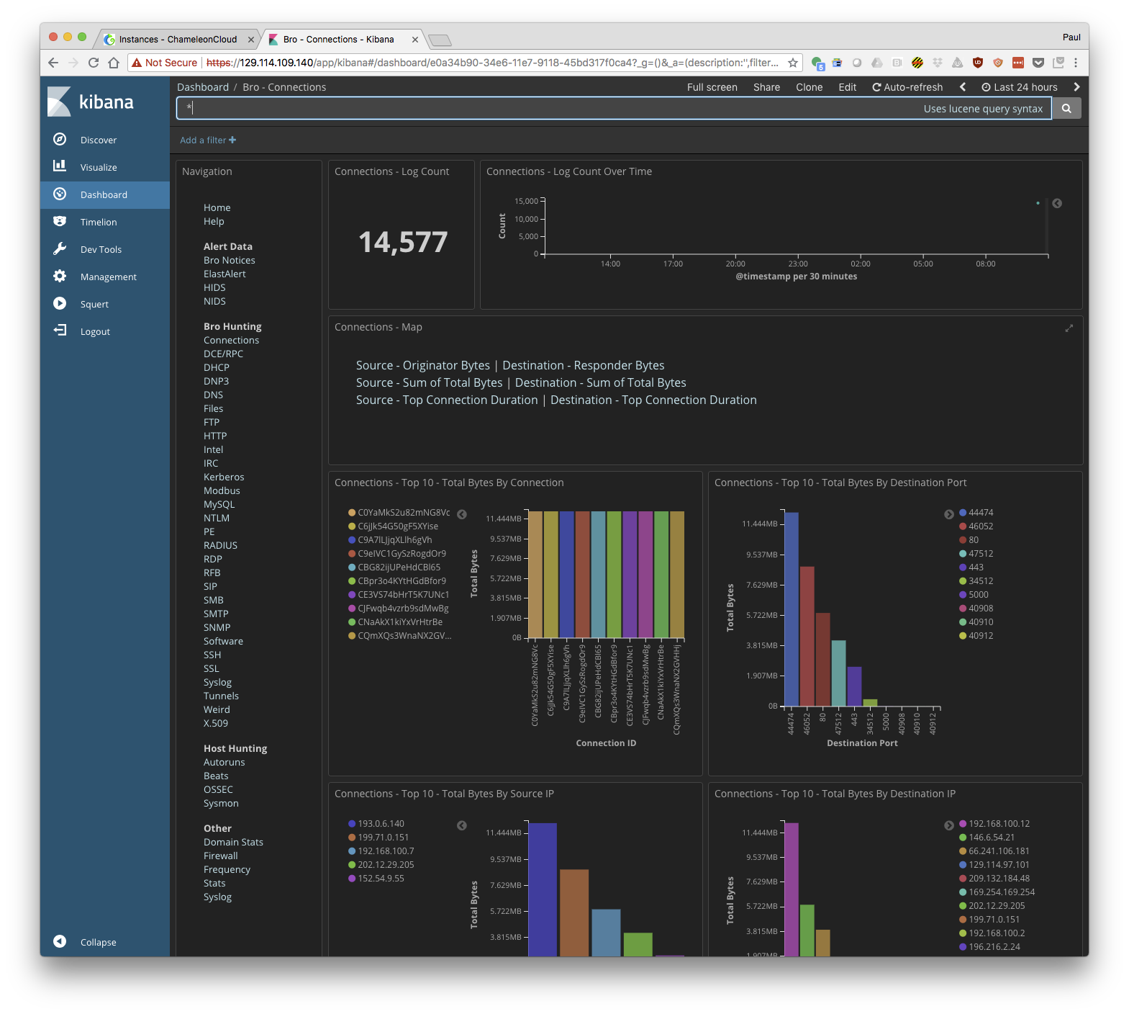This screenshot has width=1129, height=1014.
Task: Click Uses lucene query syntax link
Action: 983,109
